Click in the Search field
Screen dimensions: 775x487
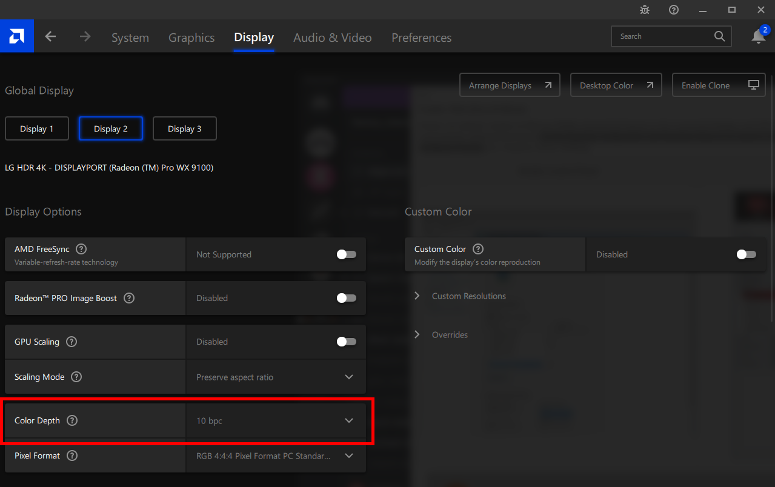[664, 36]
